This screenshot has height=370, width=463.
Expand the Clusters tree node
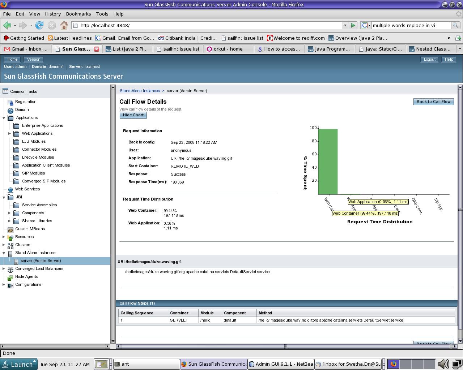click(x=4, y=245)
